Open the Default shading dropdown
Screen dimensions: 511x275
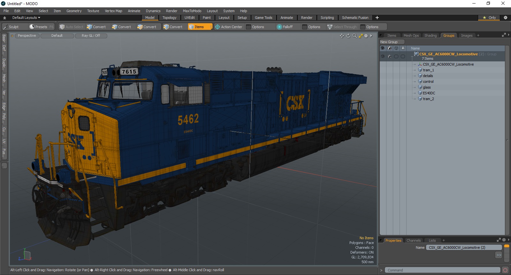click(57, 36)
